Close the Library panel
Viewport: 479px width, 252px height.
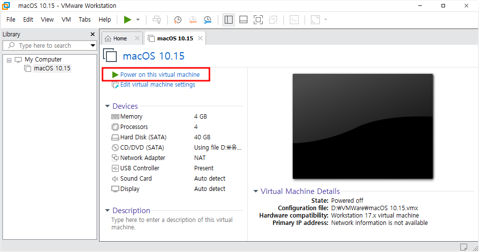click(x=93, y=34)
